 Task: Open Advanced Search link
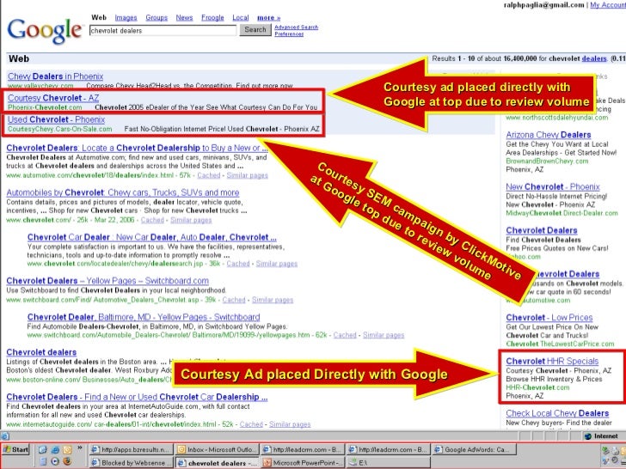click(x=296, y=27)
